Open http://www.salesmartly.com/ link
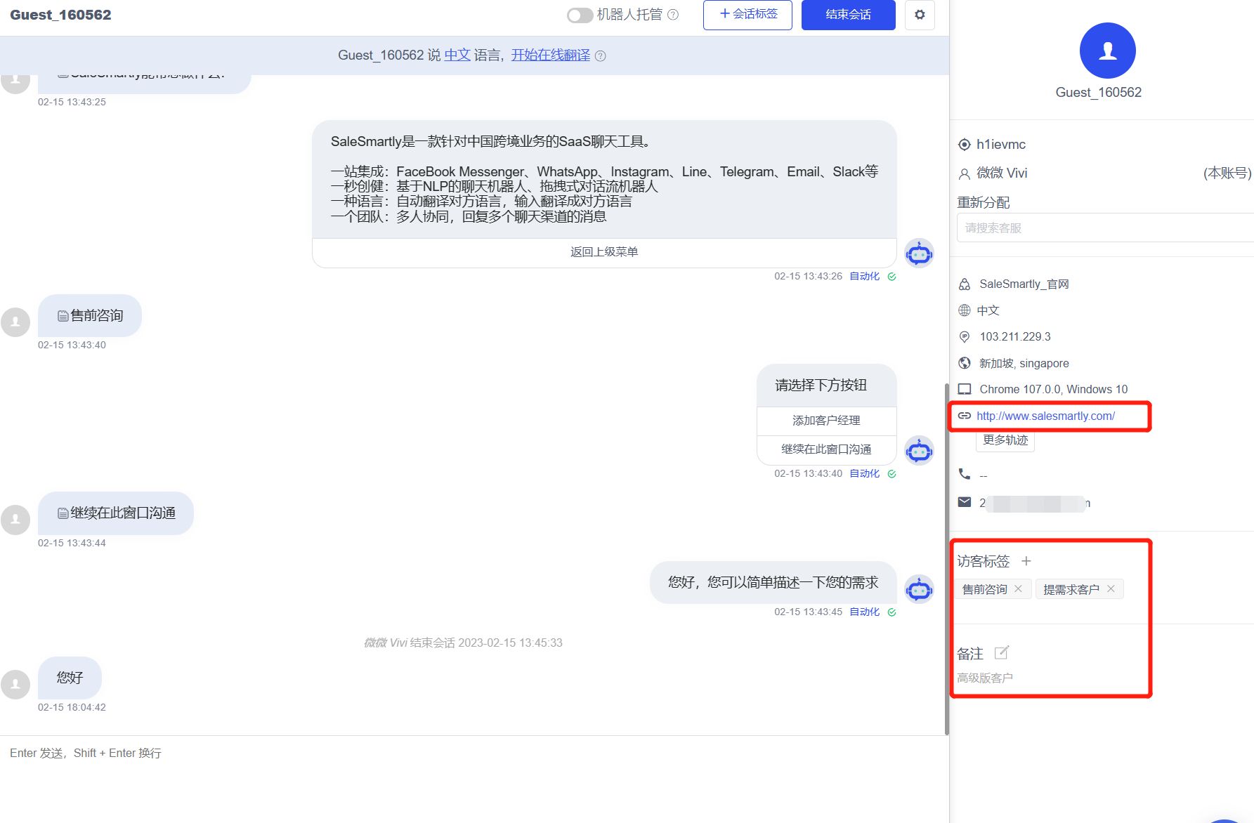The image size is (1254, 823). 1045,416
